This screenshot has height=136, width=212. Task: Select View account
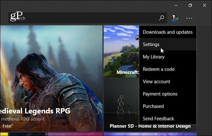point(168,82)
